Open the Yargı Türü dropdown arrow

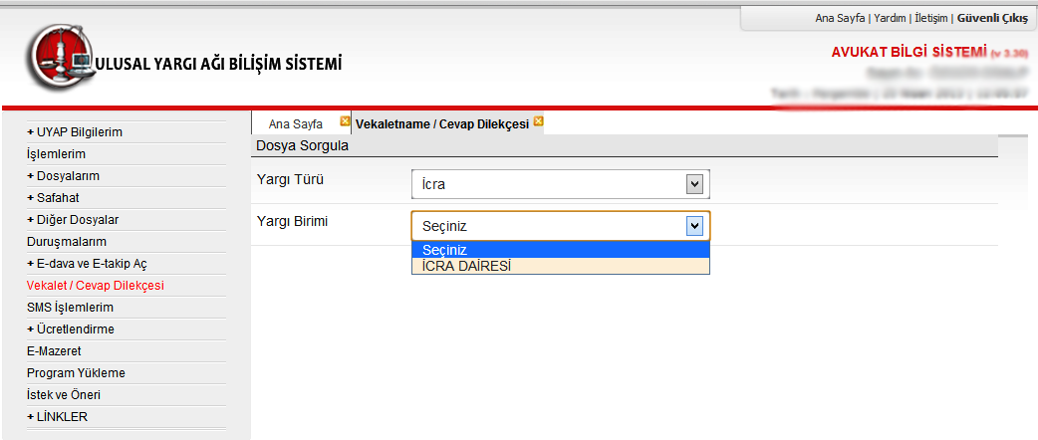point(693,184)
